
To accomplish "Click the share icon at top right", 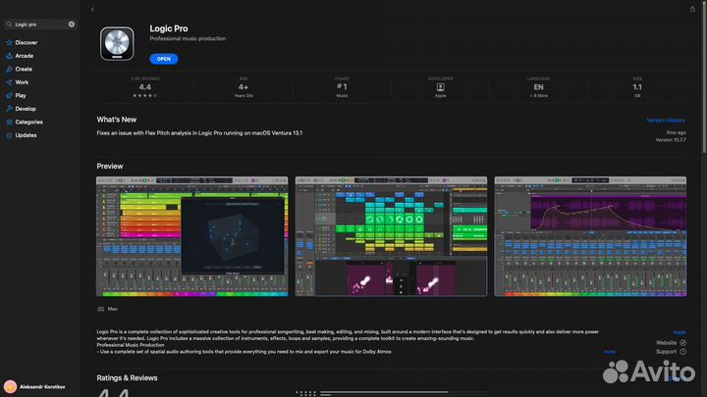I will coord(692,9).
